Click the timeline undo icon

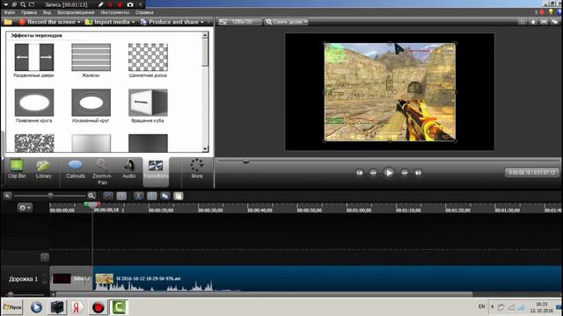(108, 196)
